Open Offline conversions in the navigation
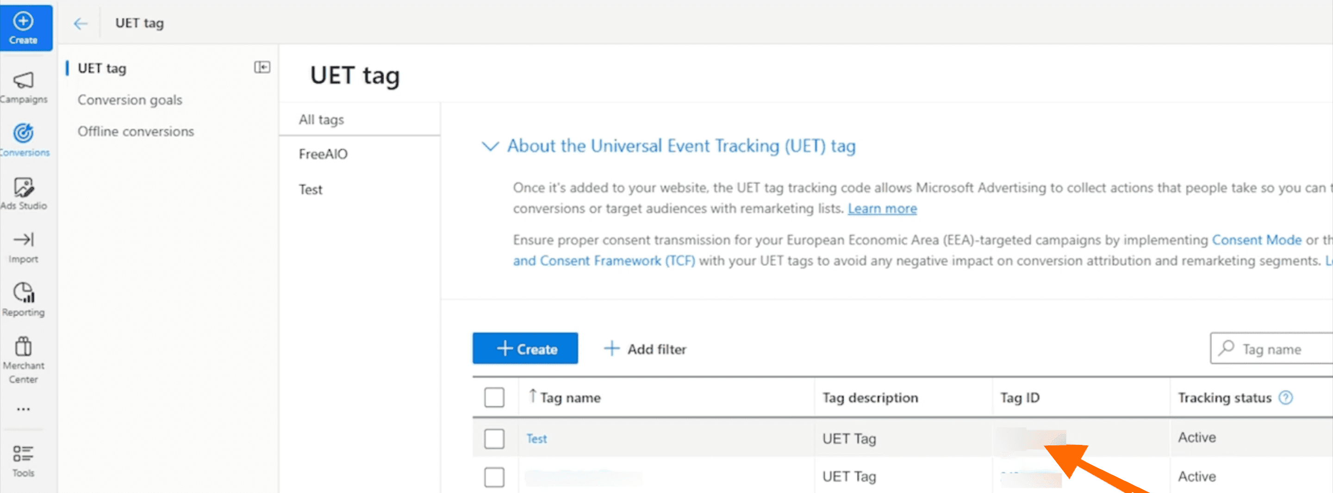This screenshot has height=493, width=1333. tap(136, 131)
